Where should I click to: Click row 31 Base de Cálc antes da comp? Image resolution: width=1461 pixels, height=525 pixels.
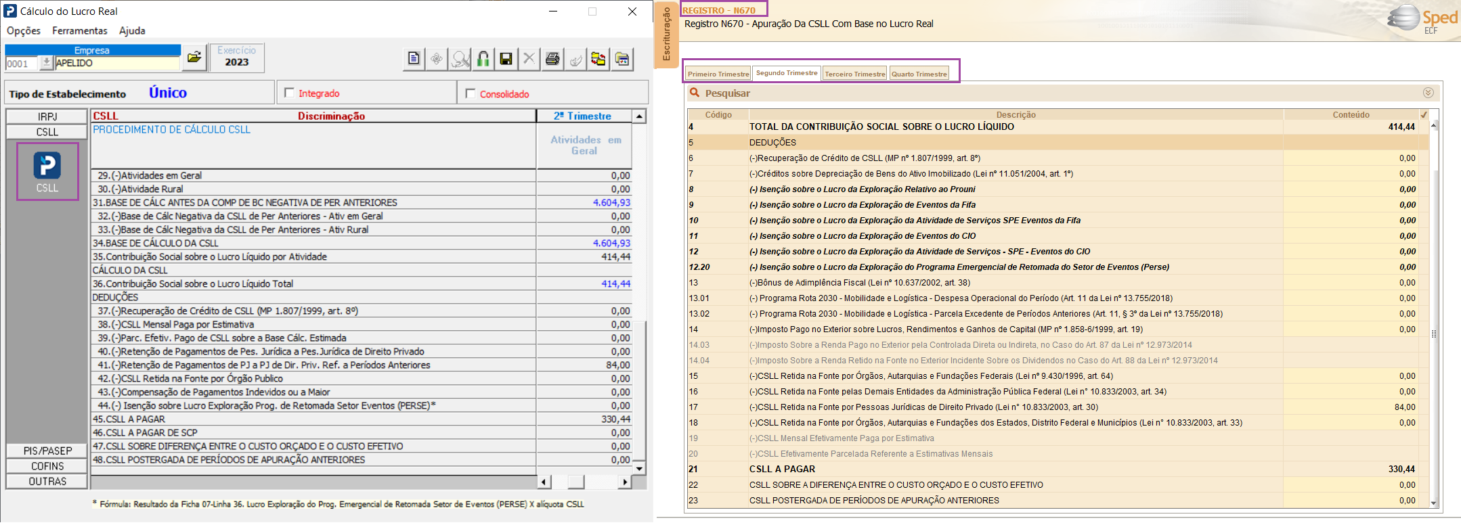click(x=362, y=202)
